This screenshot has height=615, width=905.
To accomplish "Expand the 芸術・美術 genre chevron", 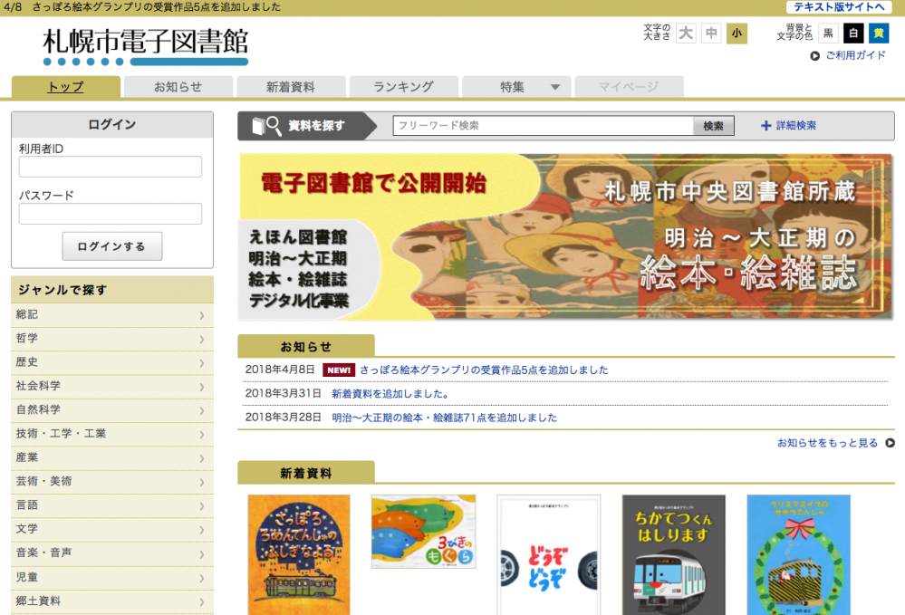I will tap(202, 482).
